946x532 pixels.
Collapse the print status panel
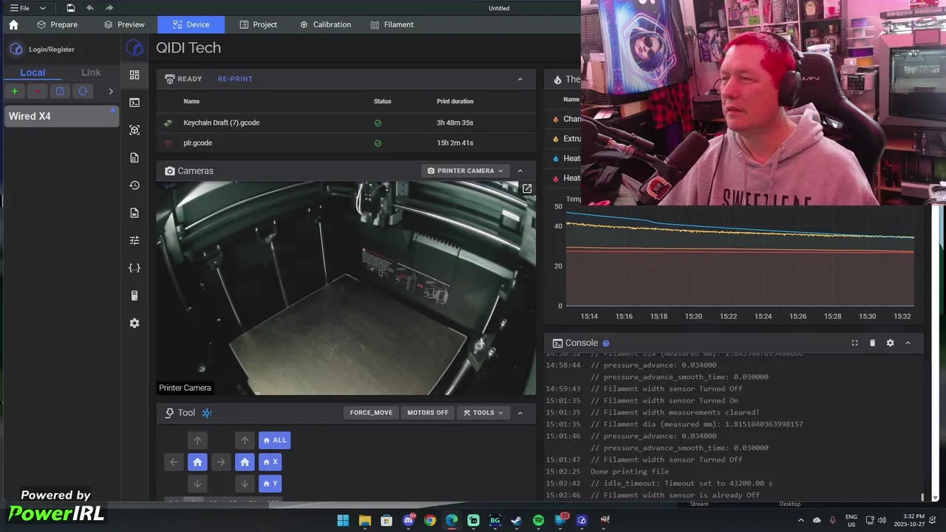coord(520,79)
